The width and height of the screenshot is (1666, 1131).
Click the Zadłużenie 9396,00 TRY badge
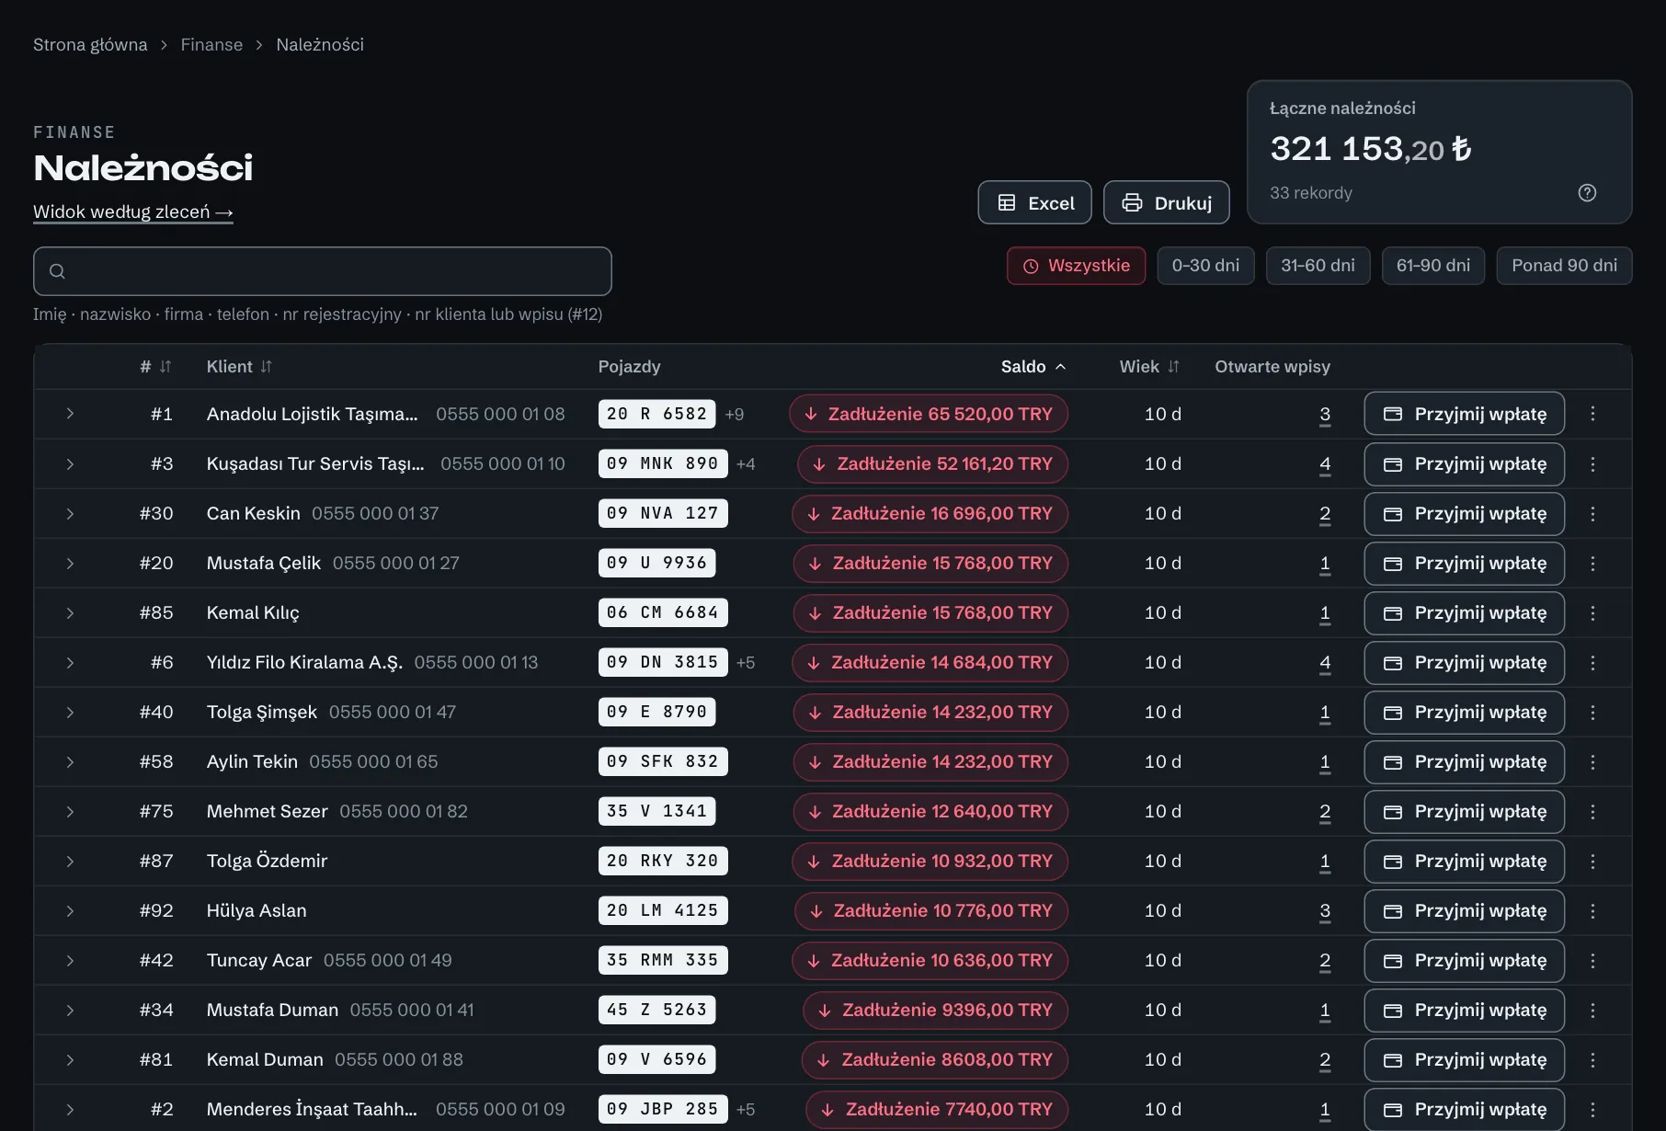(935, 1010)
